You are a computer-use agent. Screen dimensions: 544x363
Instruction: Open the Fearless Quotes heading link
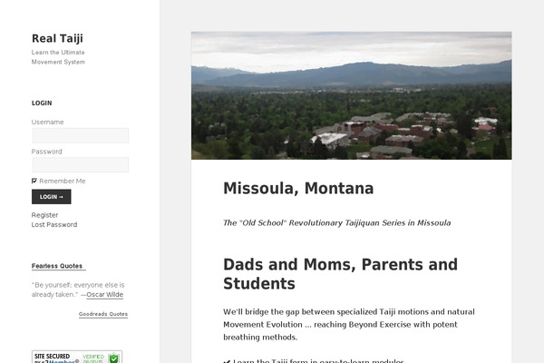click(57, 266)
